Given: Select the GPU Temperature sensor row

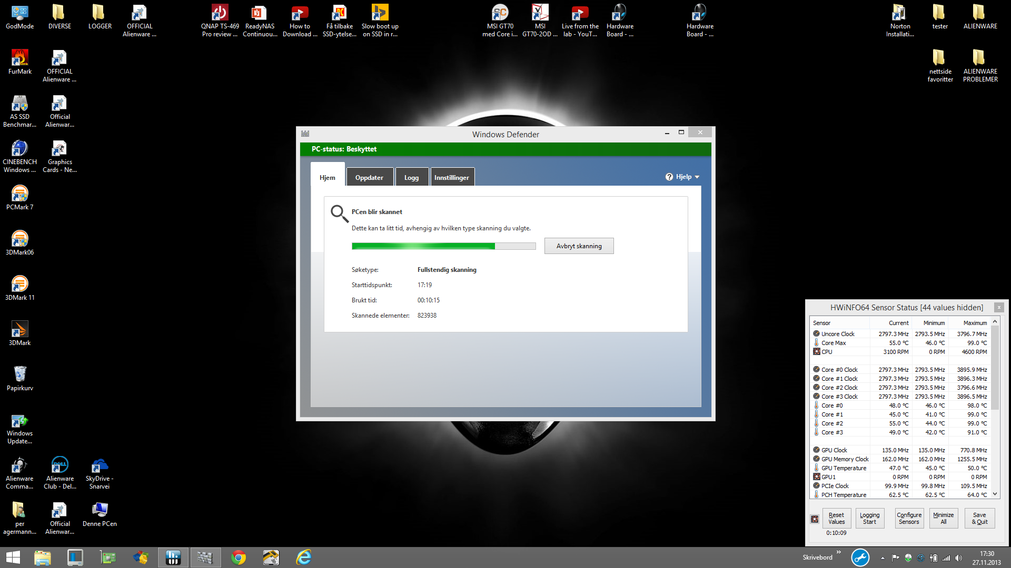Looking at the screenshot, I should click(900, 468).
